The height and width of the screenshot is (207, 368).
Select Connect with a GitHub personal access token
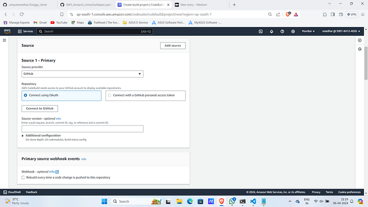145,95
